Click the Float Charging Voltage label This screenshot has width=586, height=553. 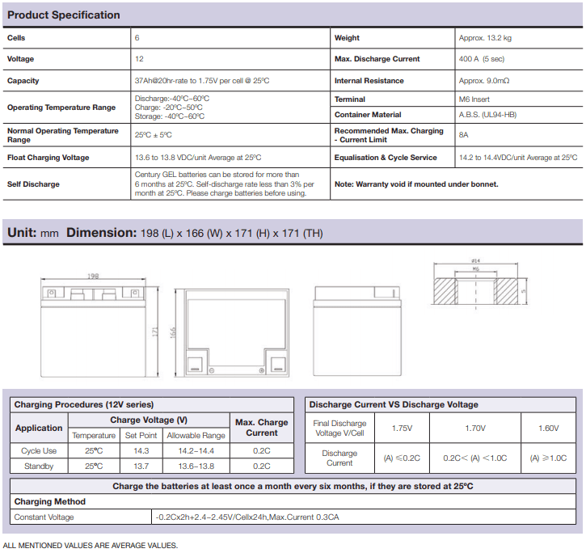pyautogui.click(x=48, y=158)
